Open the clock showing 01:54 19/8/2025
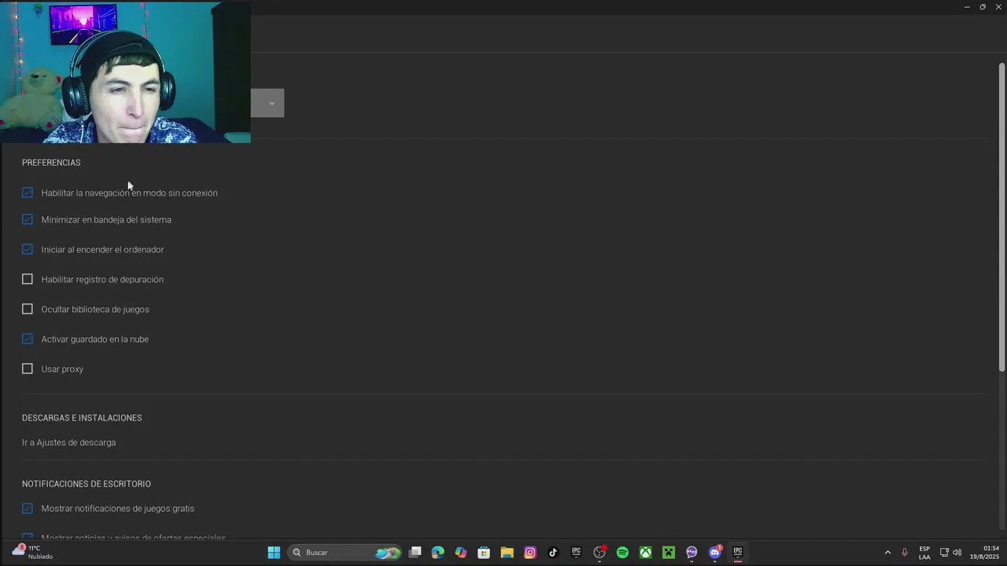1007x566 pixels. click(984, 553)
